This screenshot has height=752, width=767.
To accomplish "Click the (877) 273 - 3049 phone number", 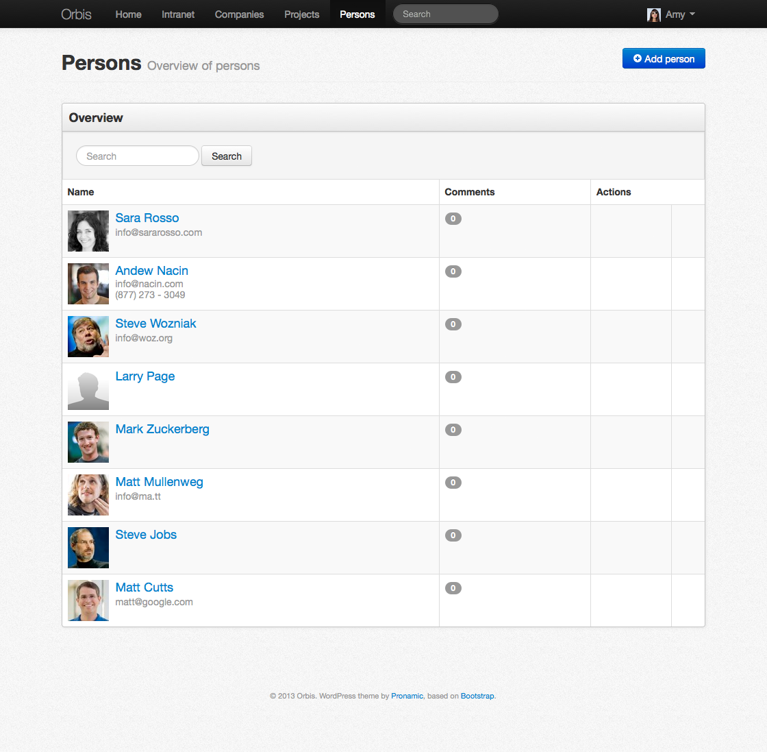I will (x=150, y=295).
